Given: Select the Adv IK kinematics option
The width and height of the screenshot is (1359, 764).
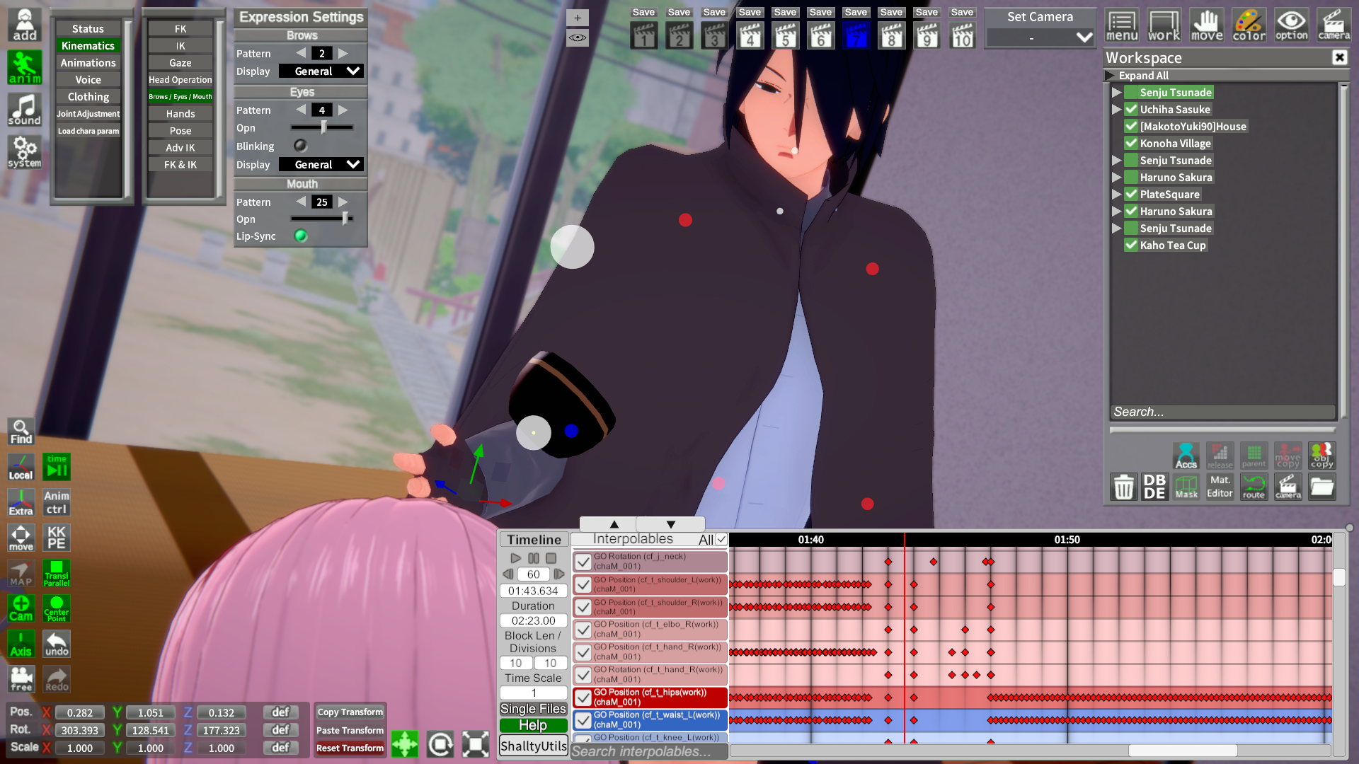Looking at the screenshot, I should click(180, 147).
